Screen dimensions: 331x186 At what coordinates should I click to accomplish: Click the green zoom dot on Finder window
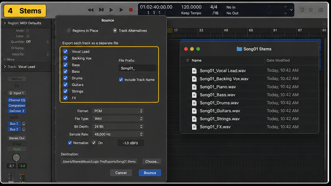(198, 49)
